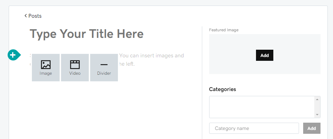
Task: Choose the Video clapperboard icon
Action: (75, 65)
